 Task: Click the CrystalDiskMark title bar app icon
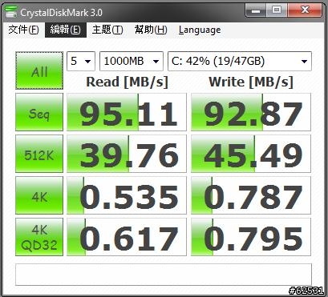10,12
